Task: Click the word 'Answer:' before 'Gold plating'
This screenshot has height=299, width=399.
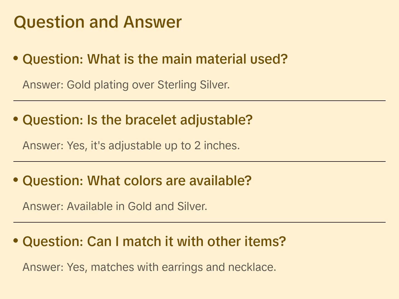Action: click(43, 85)
